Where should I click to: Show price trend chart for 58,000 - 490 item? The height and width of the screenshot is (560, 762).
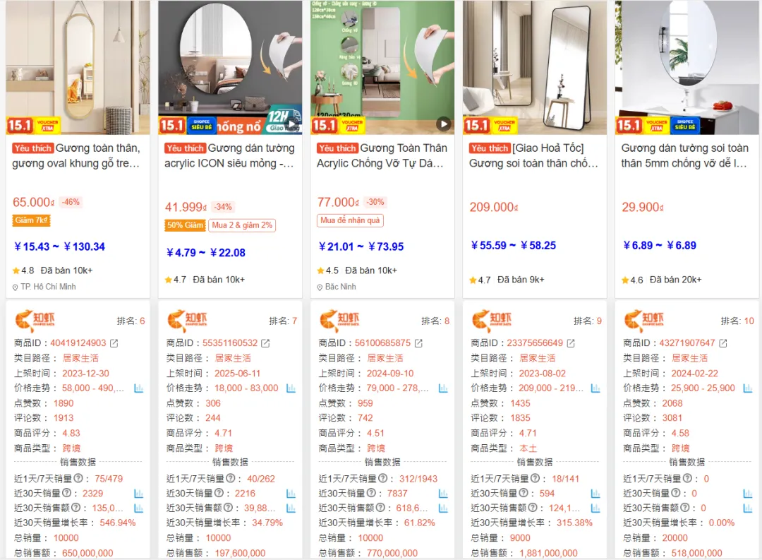click(138, 388)
